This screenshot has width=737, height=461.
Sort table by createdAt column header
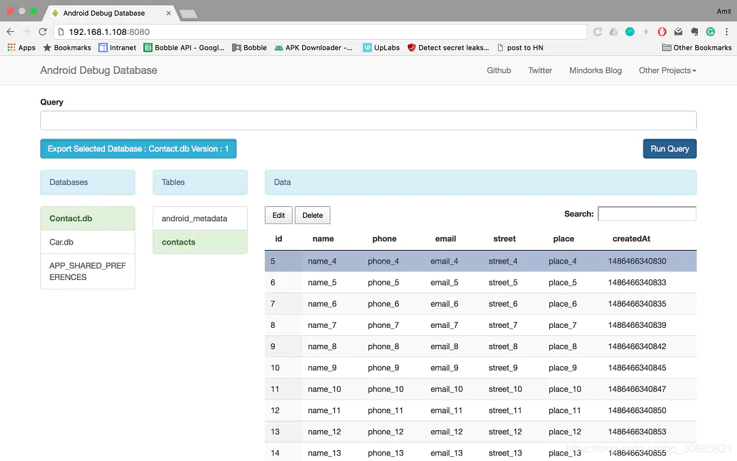(631, 238)
